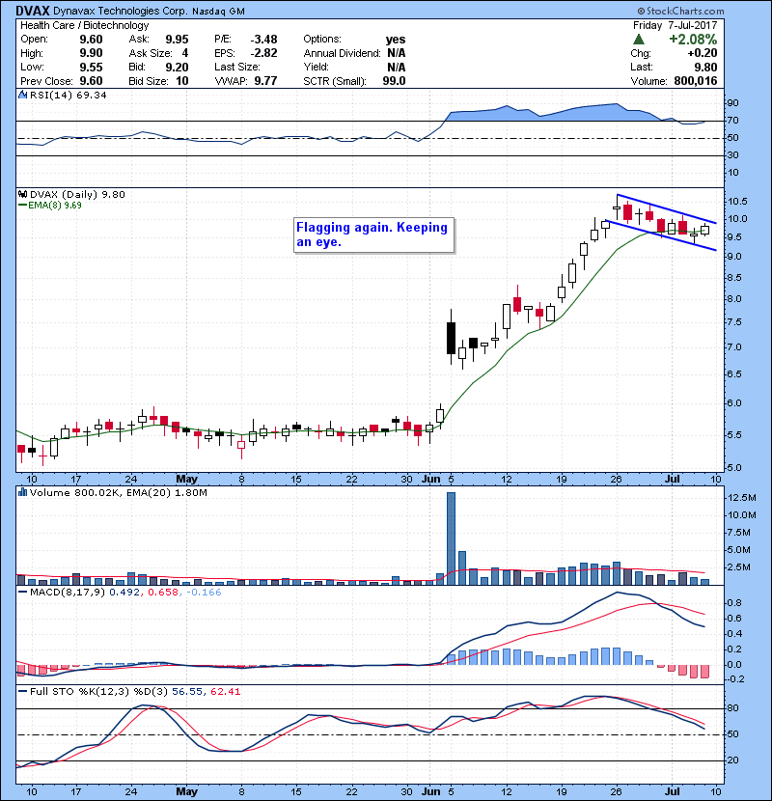Click the Dynavax Technologies Corp. company name

[120, 11]
